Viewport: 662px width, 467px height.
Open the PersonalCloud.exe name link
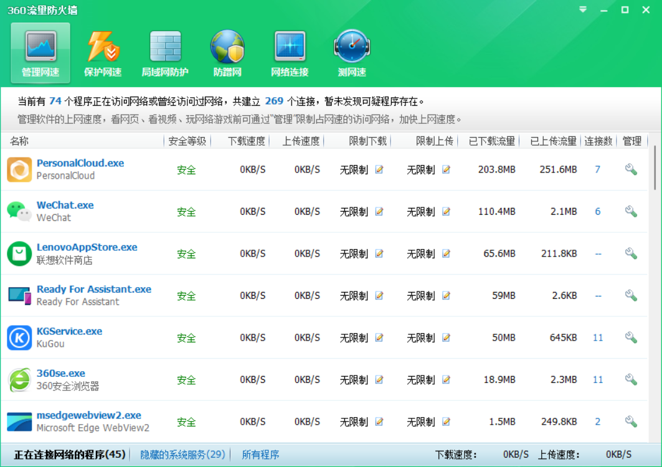pyautogui.click(x=80, y=163)
